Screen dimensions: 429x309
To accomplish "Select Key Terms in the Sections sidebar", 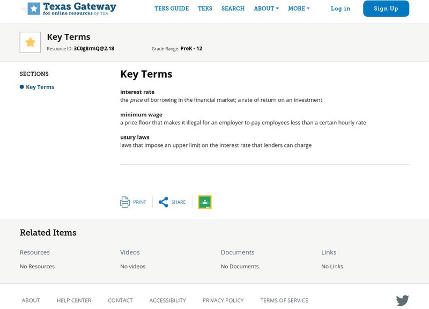I will pos(40,87).
